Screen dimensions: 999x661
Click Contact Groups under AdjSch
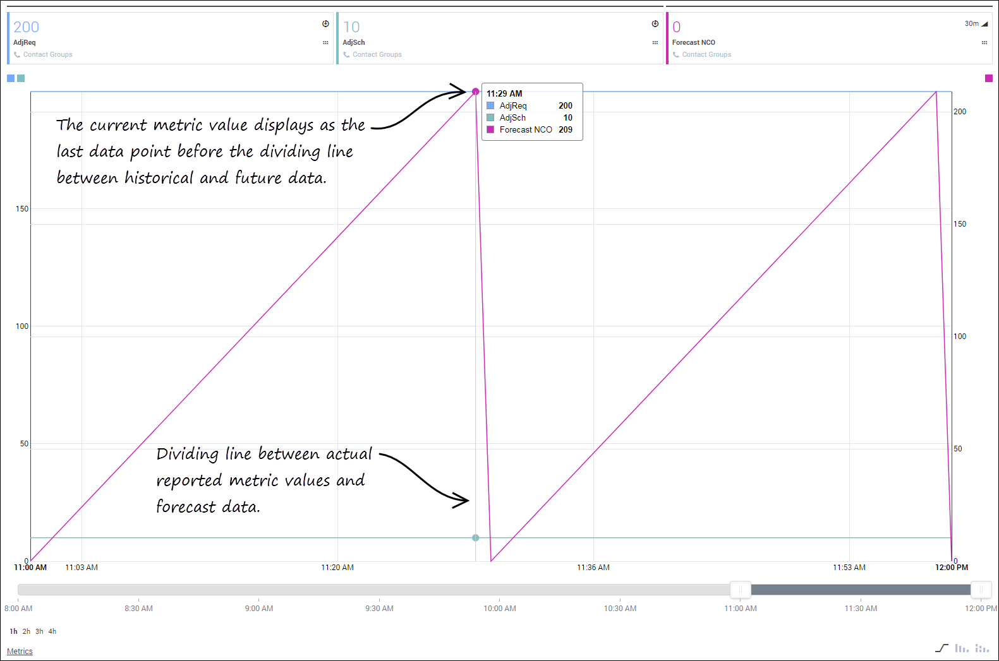click(377, 55)
